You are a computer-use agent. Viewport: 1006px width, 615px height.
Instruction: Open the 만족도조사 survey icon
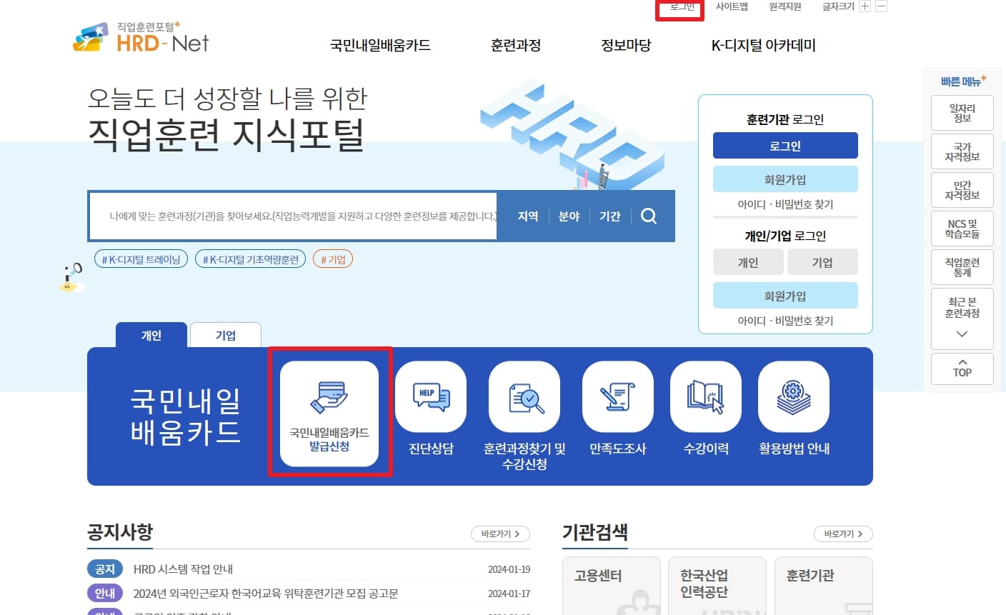[617, 397]
